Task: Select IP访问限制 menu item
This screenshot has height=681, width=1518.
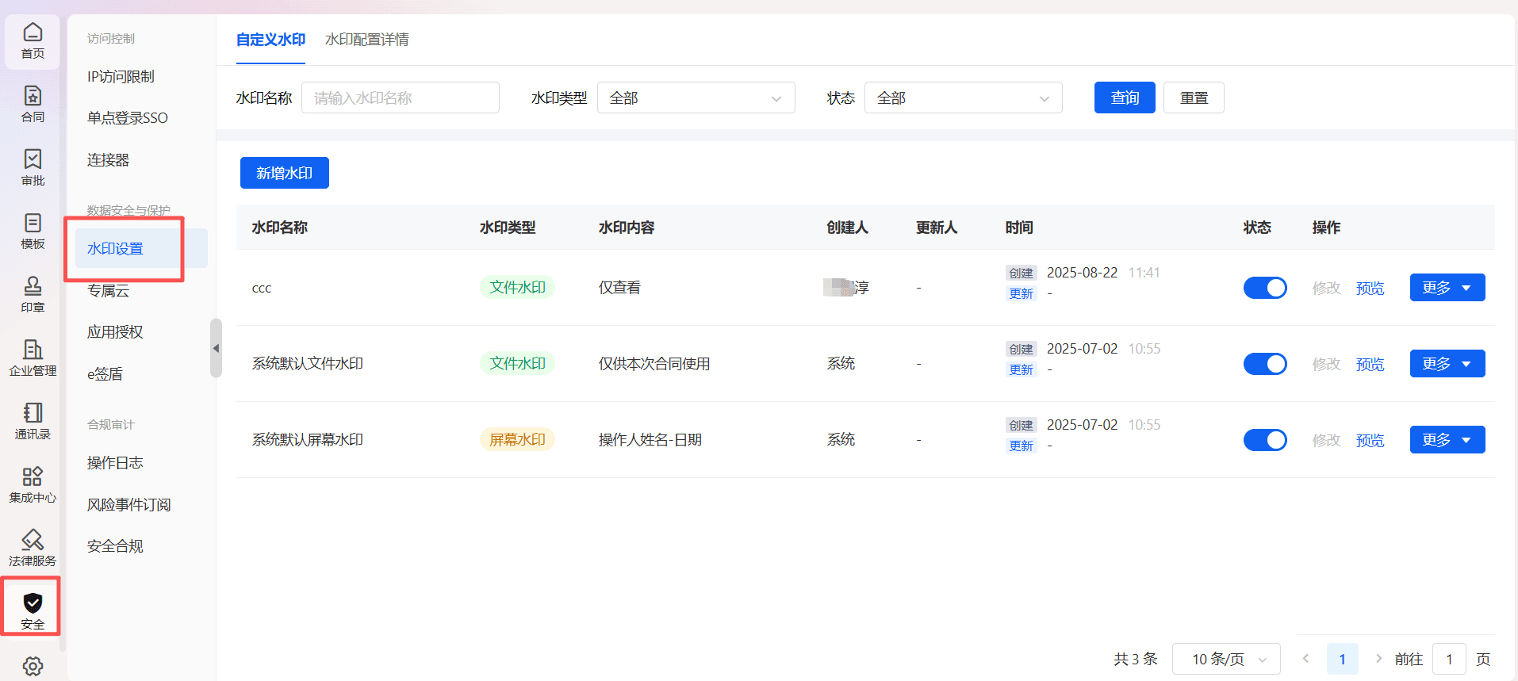Action: [121, 76]
